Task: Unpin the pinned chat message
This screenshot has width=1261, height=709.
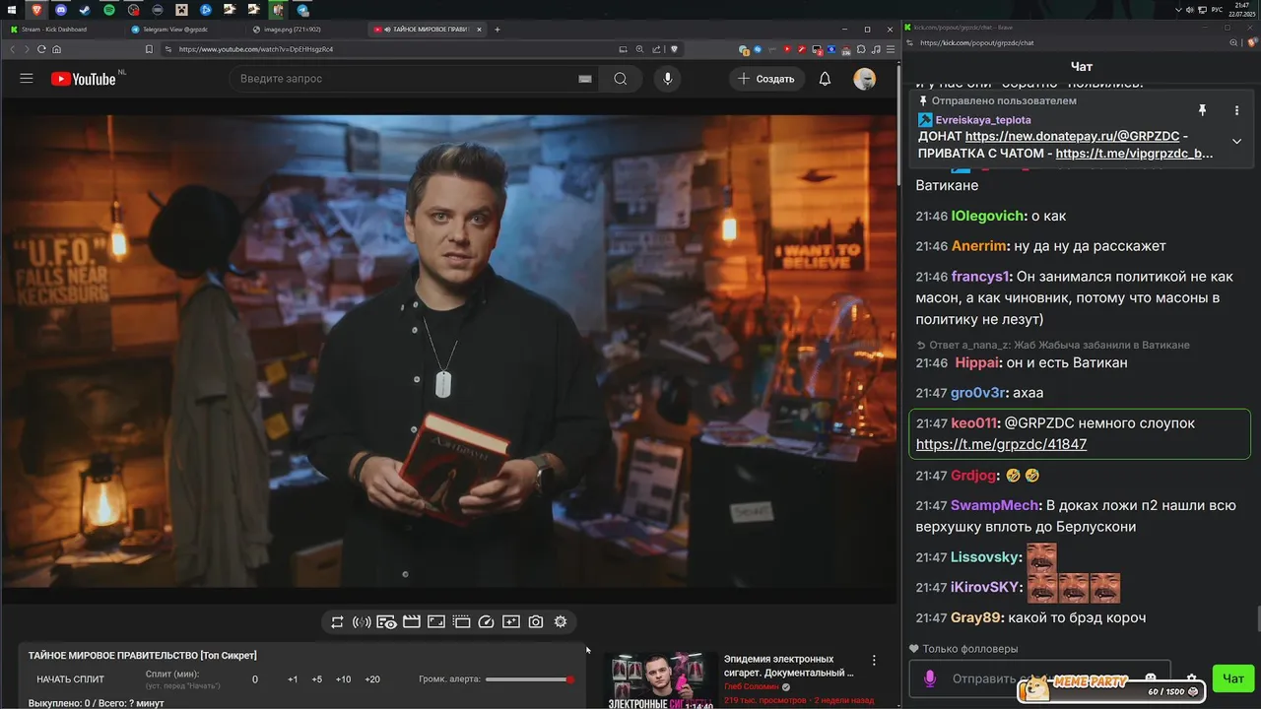Action: point(1202,110)
